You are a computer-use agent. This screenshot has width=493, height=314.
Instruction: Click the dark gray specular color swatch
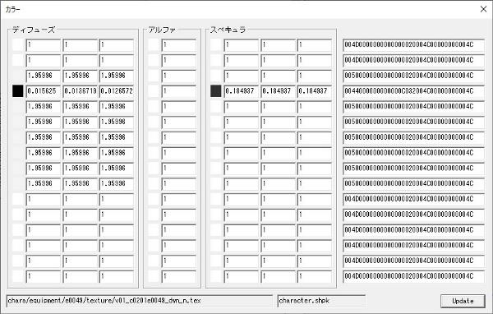(x=215, y=91)
